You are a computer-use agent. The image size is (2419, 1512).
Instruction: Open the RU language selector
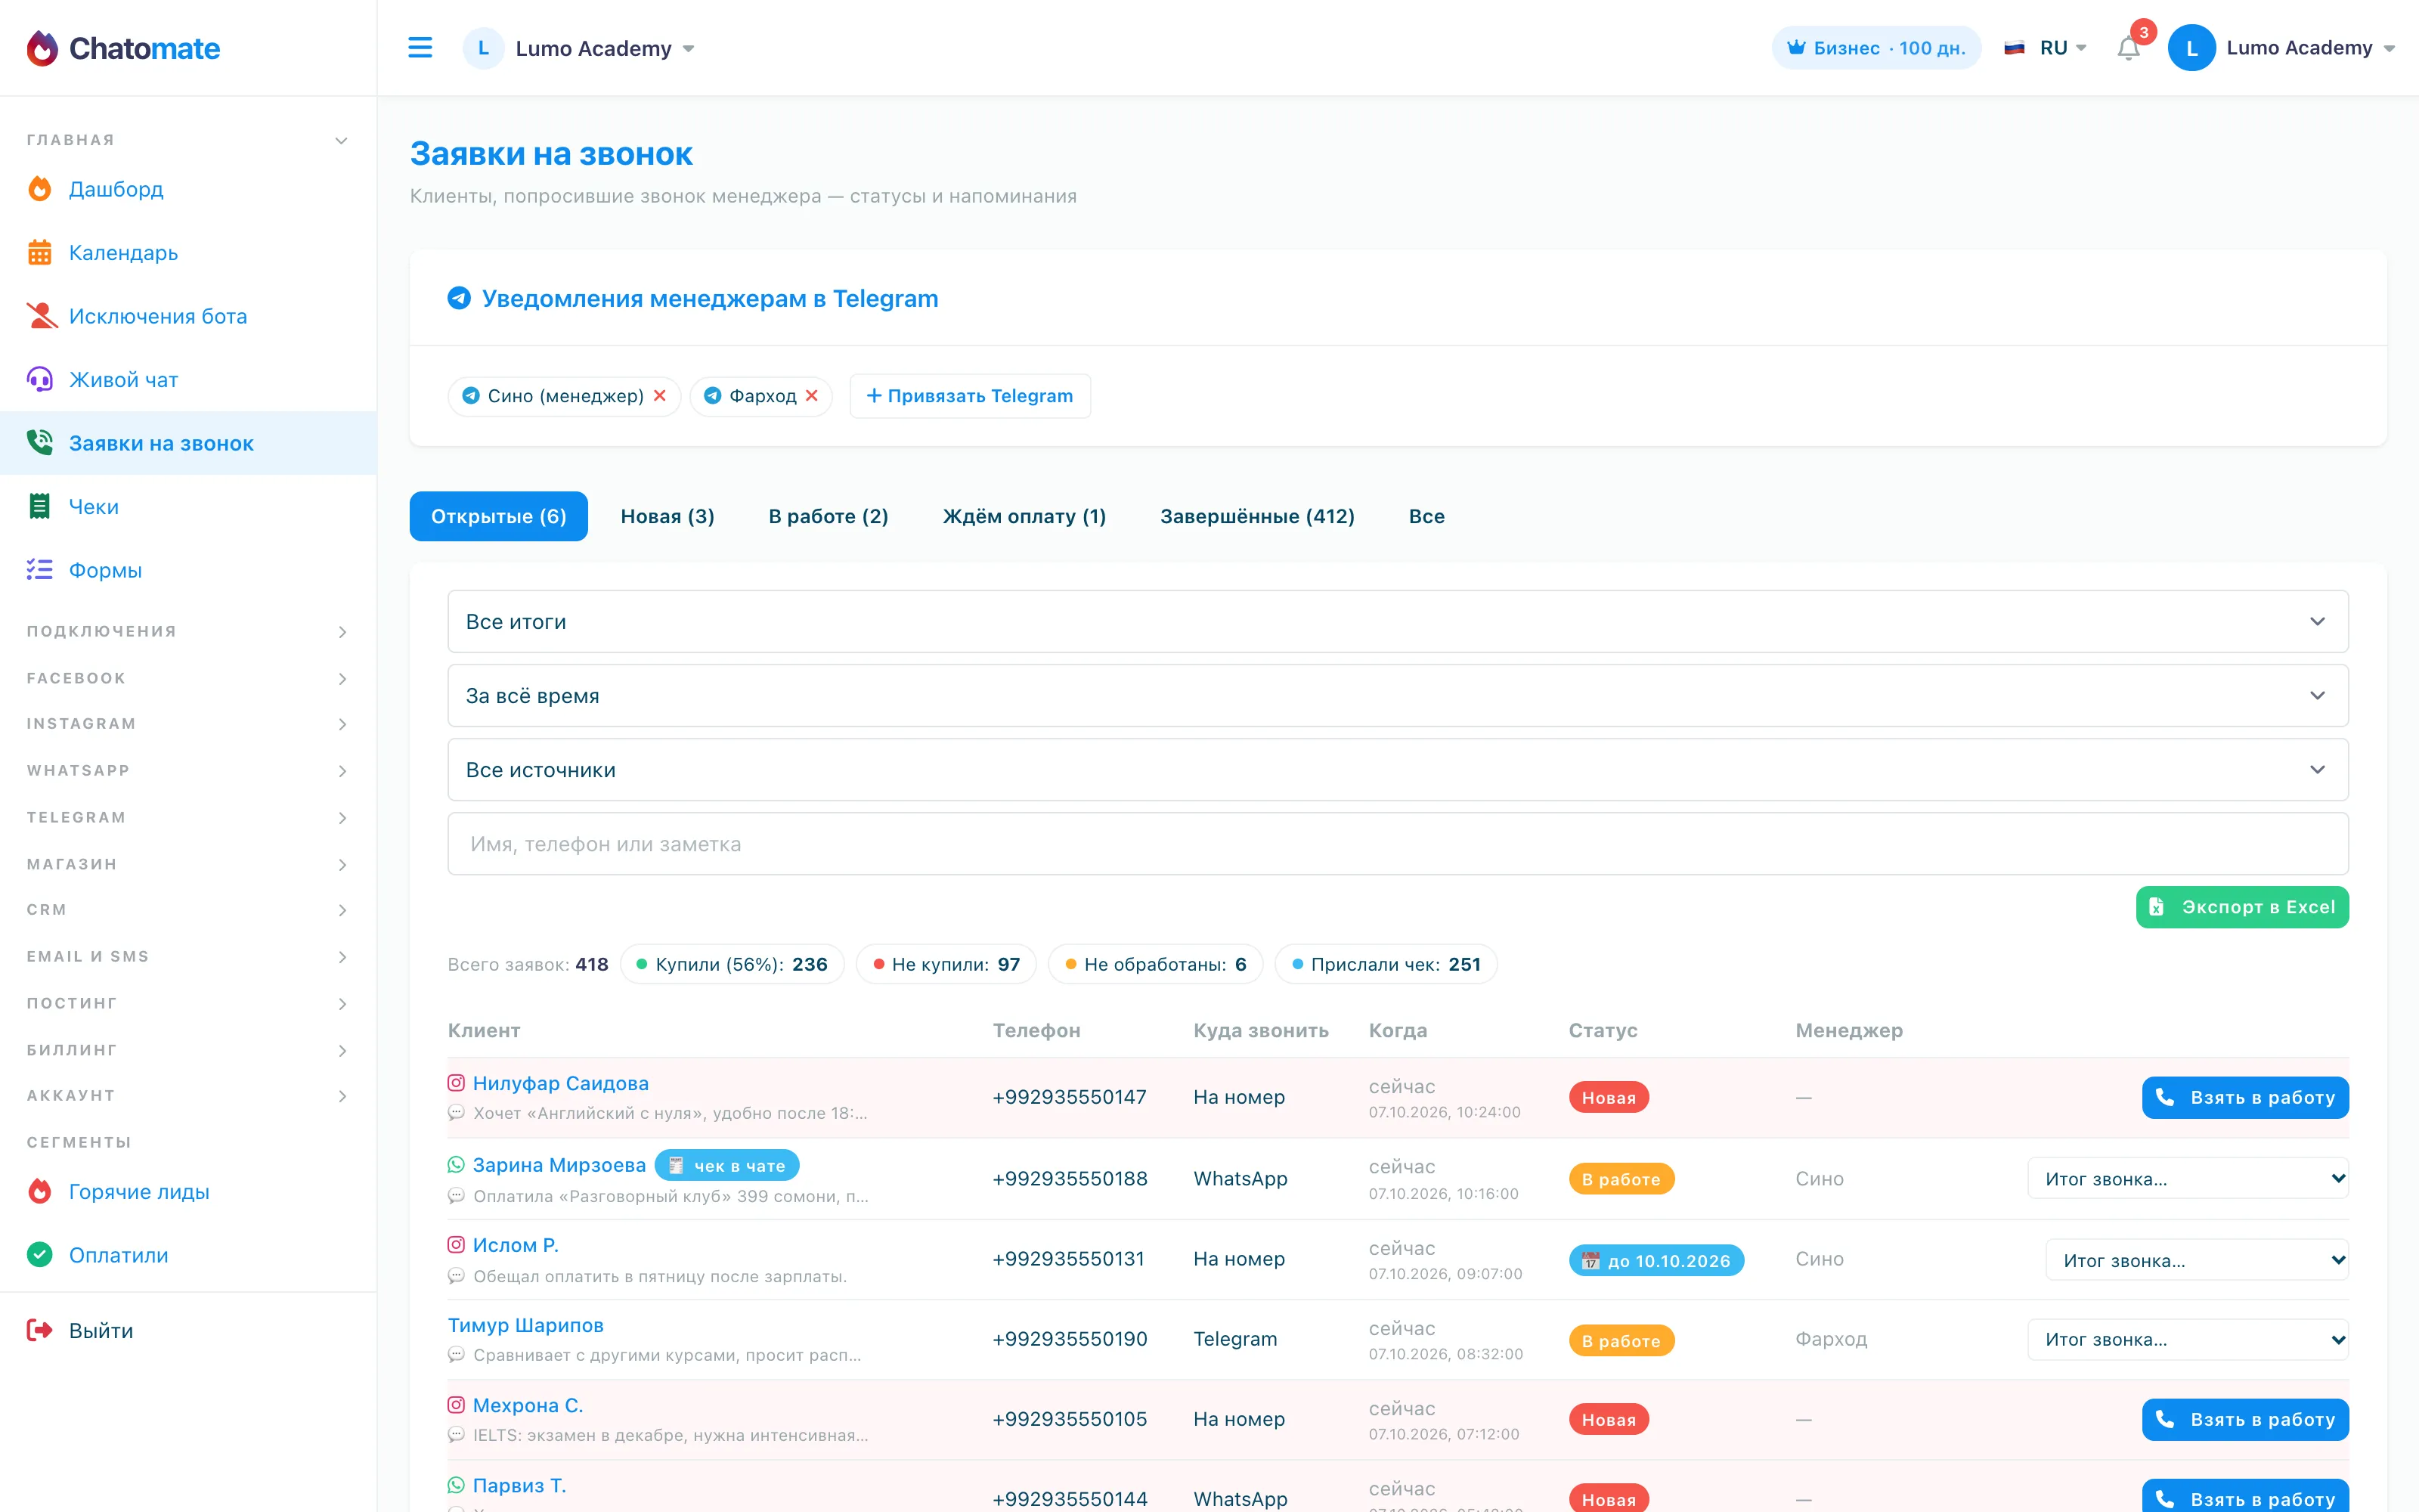click(2045, 48)
